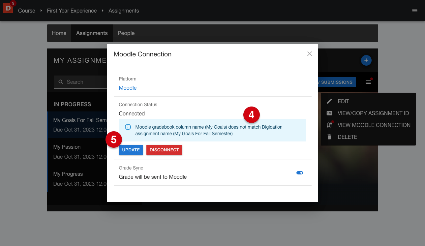The width and height of the screenshot is (425, 246).
Task: Choose Edit from the context menu
Action: click(368, 101)
